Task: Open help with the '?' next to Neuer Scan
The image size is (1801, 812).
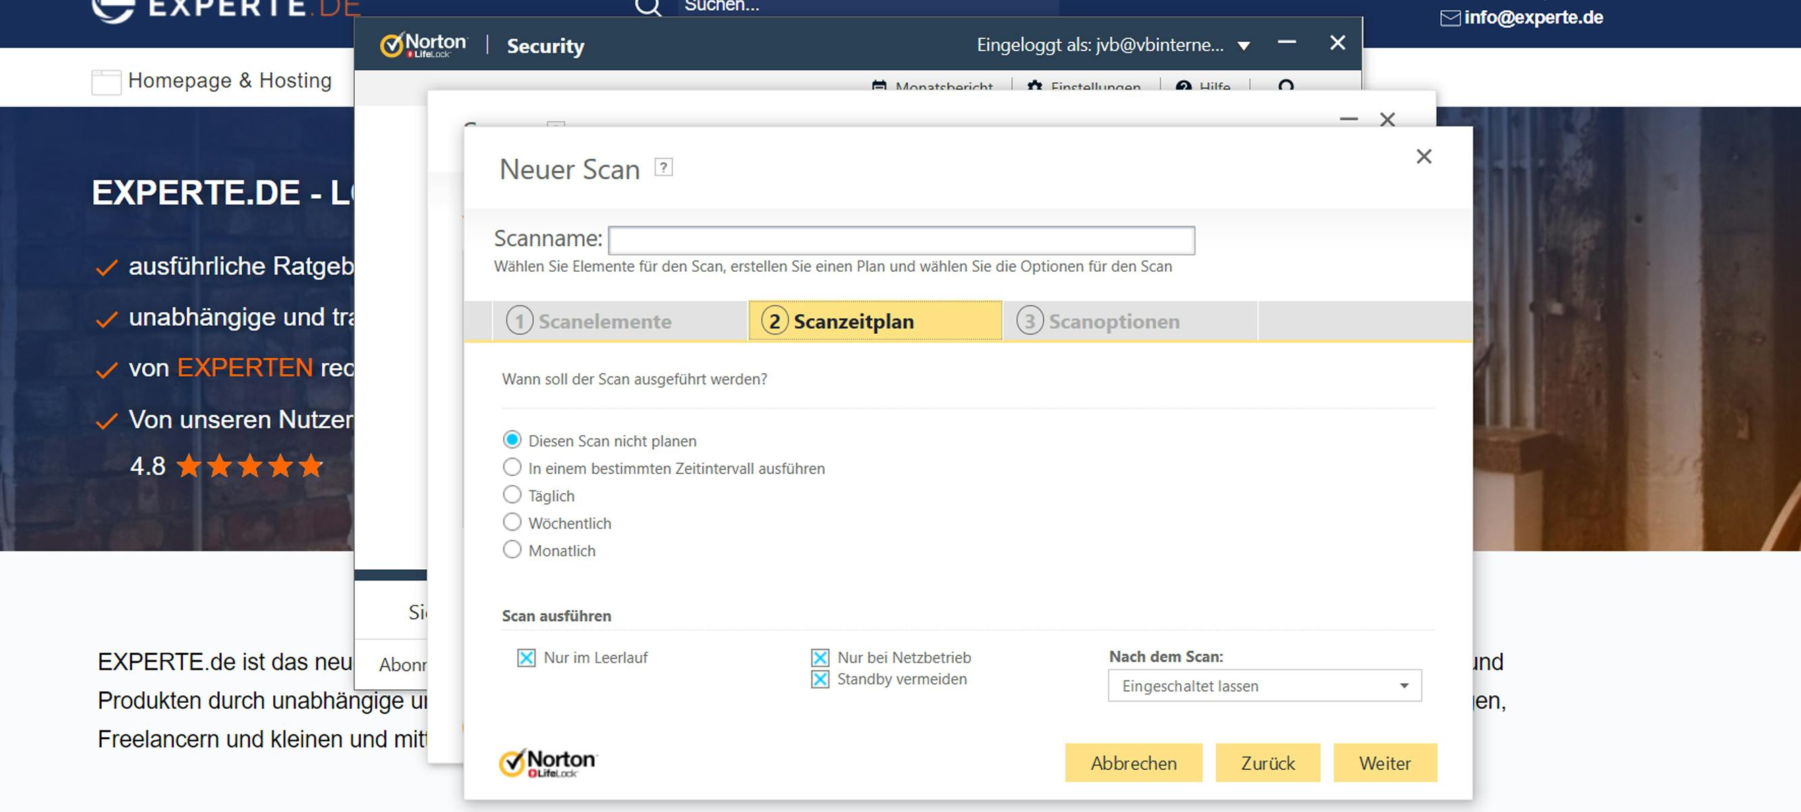Action: [x=663, y=167]
